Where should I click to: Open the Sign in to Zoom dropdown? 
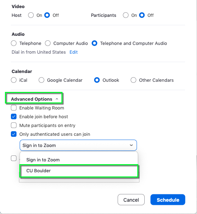[78, 145]
